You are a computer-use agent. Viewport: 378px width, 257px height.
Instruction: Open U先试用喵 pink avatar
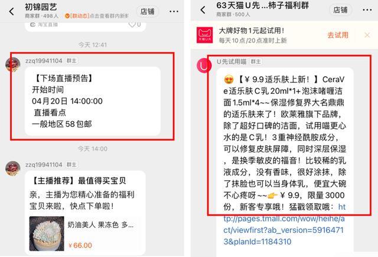click(x=204, y=66)
